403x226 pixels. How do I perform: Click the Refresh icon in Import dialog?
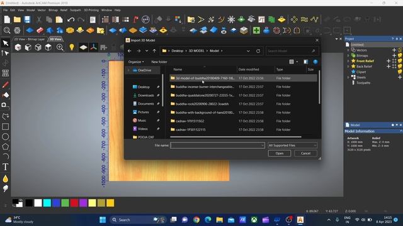[258, 51]
